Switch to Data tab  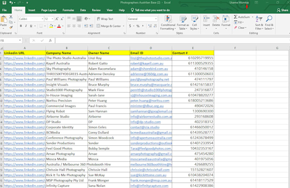pyautogui.click(x=83, y=10)
